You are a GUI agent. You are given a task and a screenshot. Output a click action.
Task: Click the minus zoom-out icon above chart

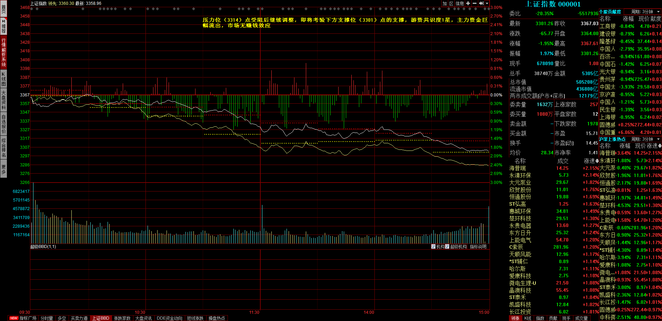click(474, 3)
